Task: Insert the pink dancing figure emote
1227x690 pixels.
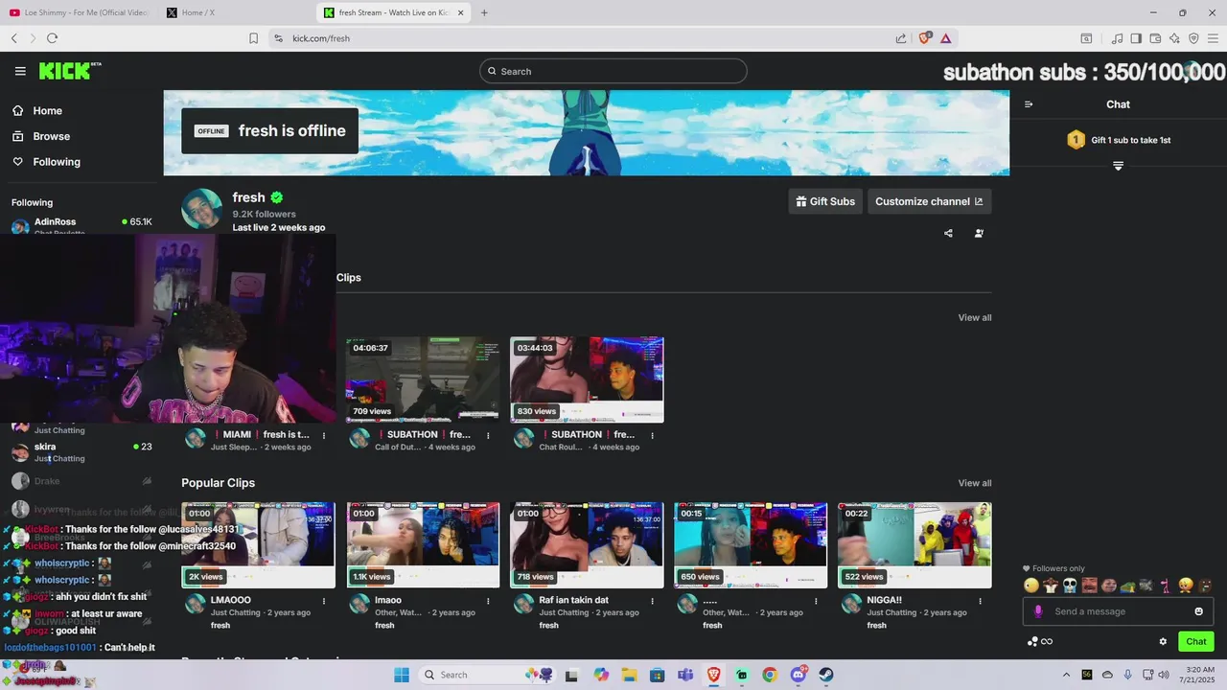Action: click(1167, 586)
